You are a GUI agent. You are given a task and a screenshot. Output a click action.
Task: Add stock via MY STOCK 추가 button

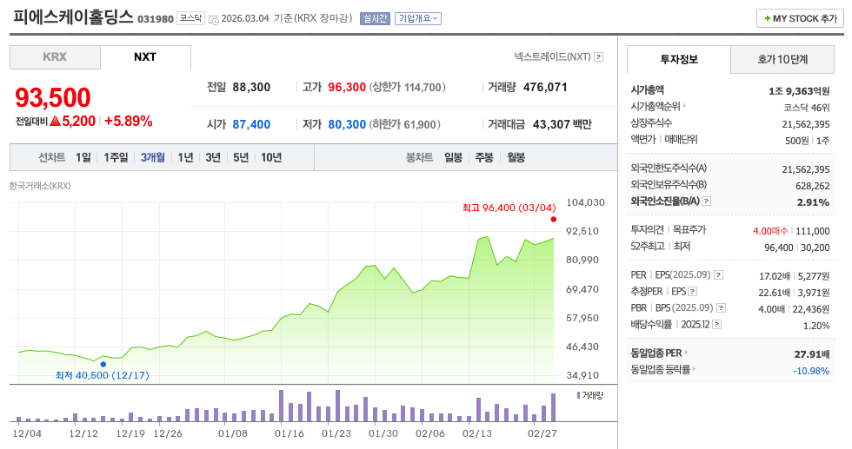(x=800, y=18)
